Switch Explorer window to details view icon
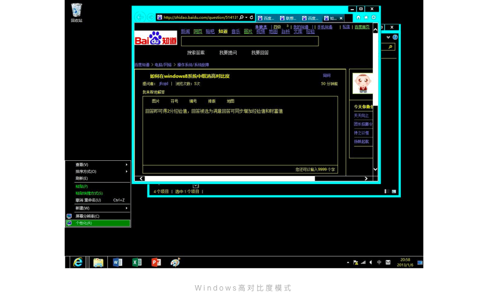This screenshot has height=293, width=488. click(387, 191)
